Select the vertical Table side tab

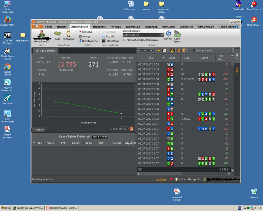[x=237, y=56]
